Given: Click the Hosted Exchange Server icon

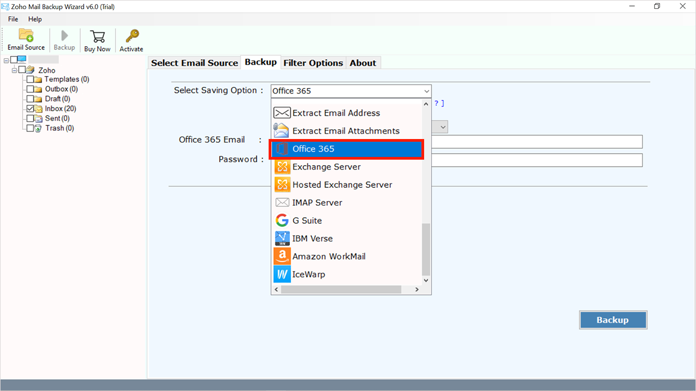Looking at the screenshot, I should pos(282,185).
